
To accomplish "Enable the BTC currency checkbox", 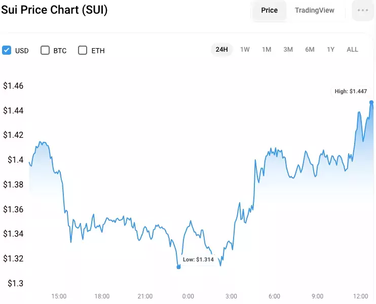I will (x=45, y=50).
